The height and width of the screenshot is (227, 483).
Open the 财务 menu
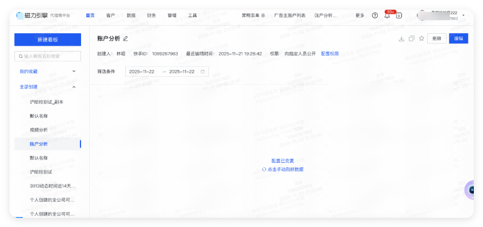[x=151, y=15]
